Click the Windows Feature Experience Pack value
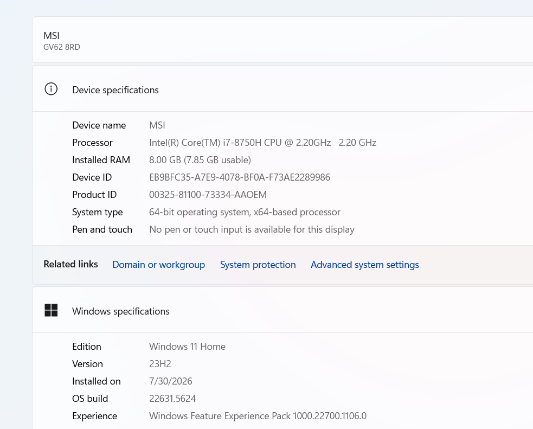This screenshot has width=533, height=429. pyautogui.click(x=258, y=416)
